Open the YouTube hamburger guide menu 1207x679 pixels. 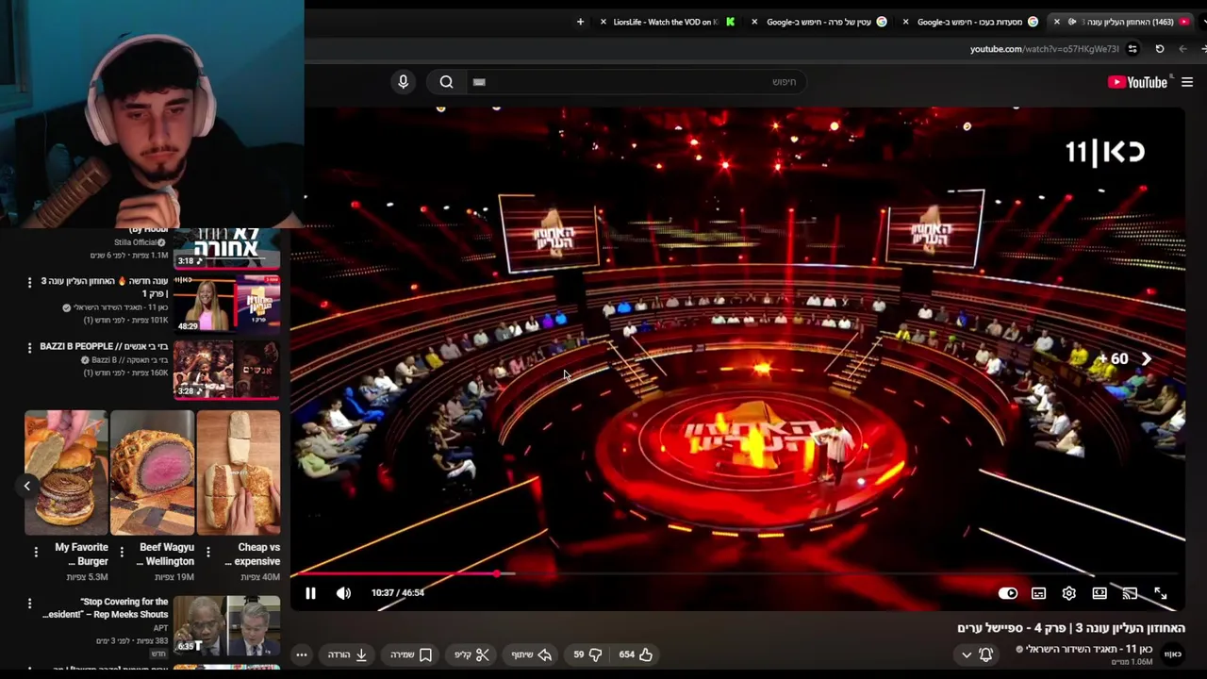click(x=1187, y=82)
